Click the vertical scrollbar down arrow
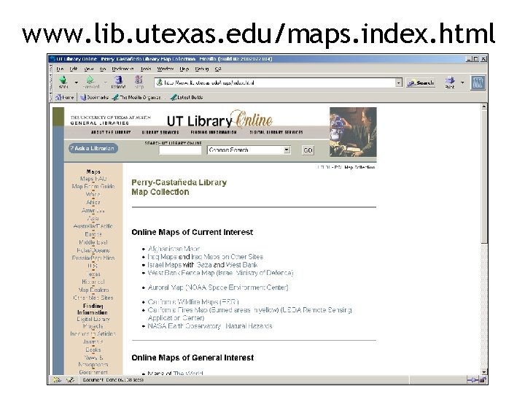Image resolution: width=525 pixels, height=394 pixels. [x=484, y=371]
